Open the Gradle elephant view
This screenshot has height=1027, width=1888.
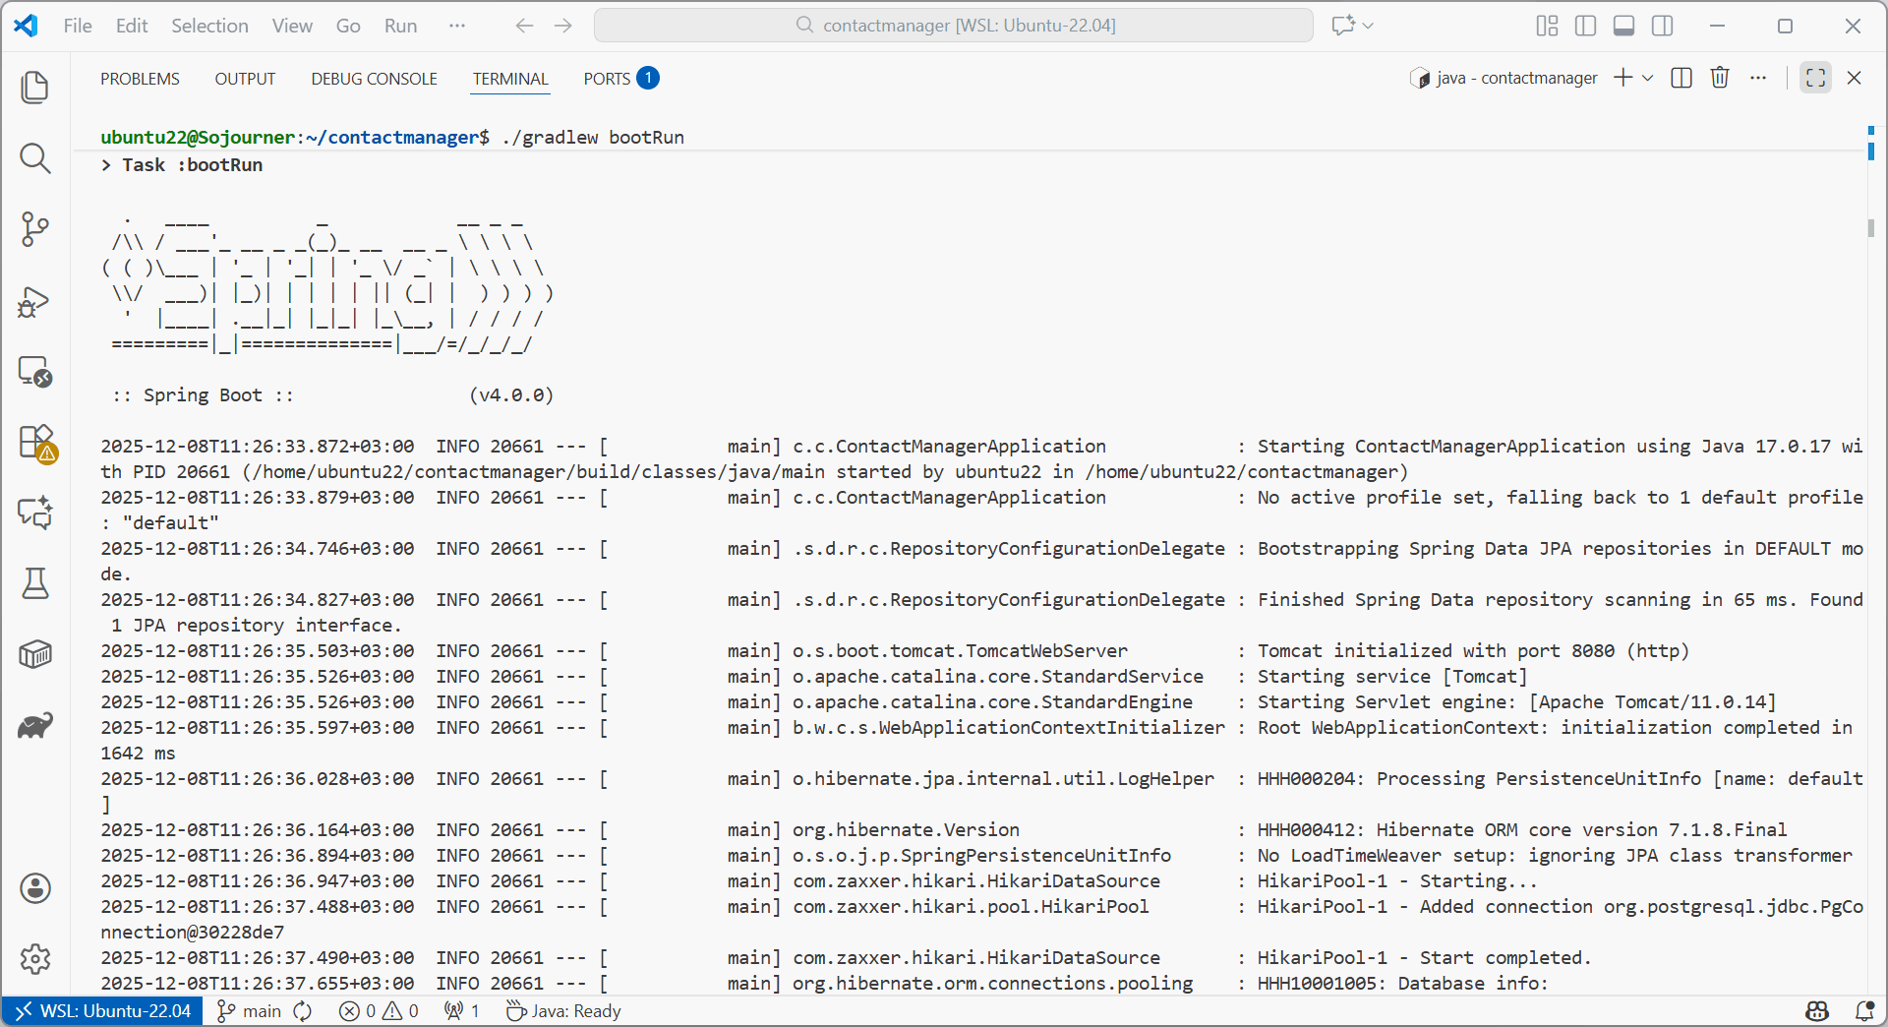pyautogui.click(x=35, y=726)
